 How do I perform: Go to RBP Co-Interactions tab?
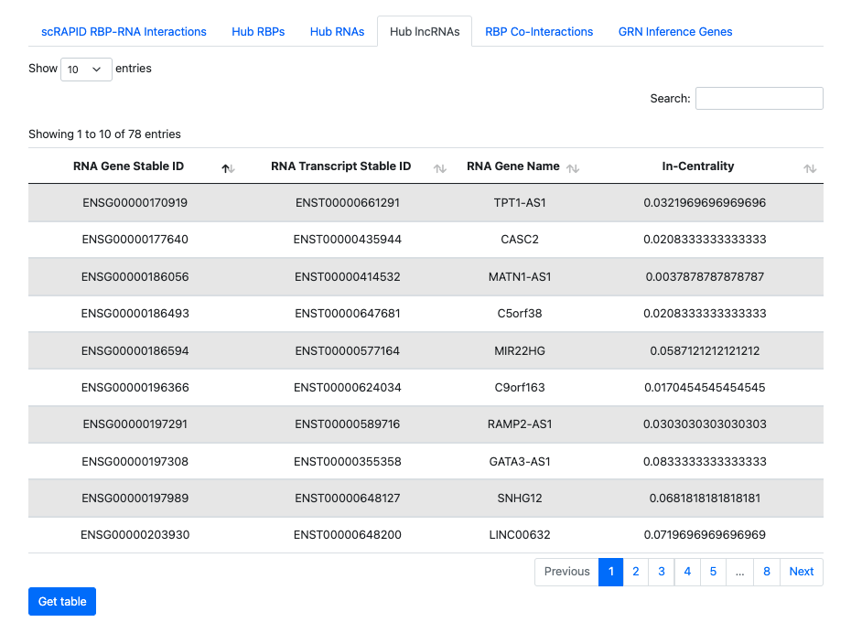coord(539,32)
